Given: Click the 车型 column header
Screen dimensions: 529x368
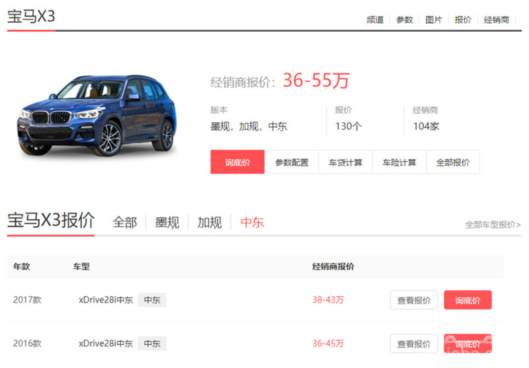Looking at the screenshot, I should tap(81, 266).
